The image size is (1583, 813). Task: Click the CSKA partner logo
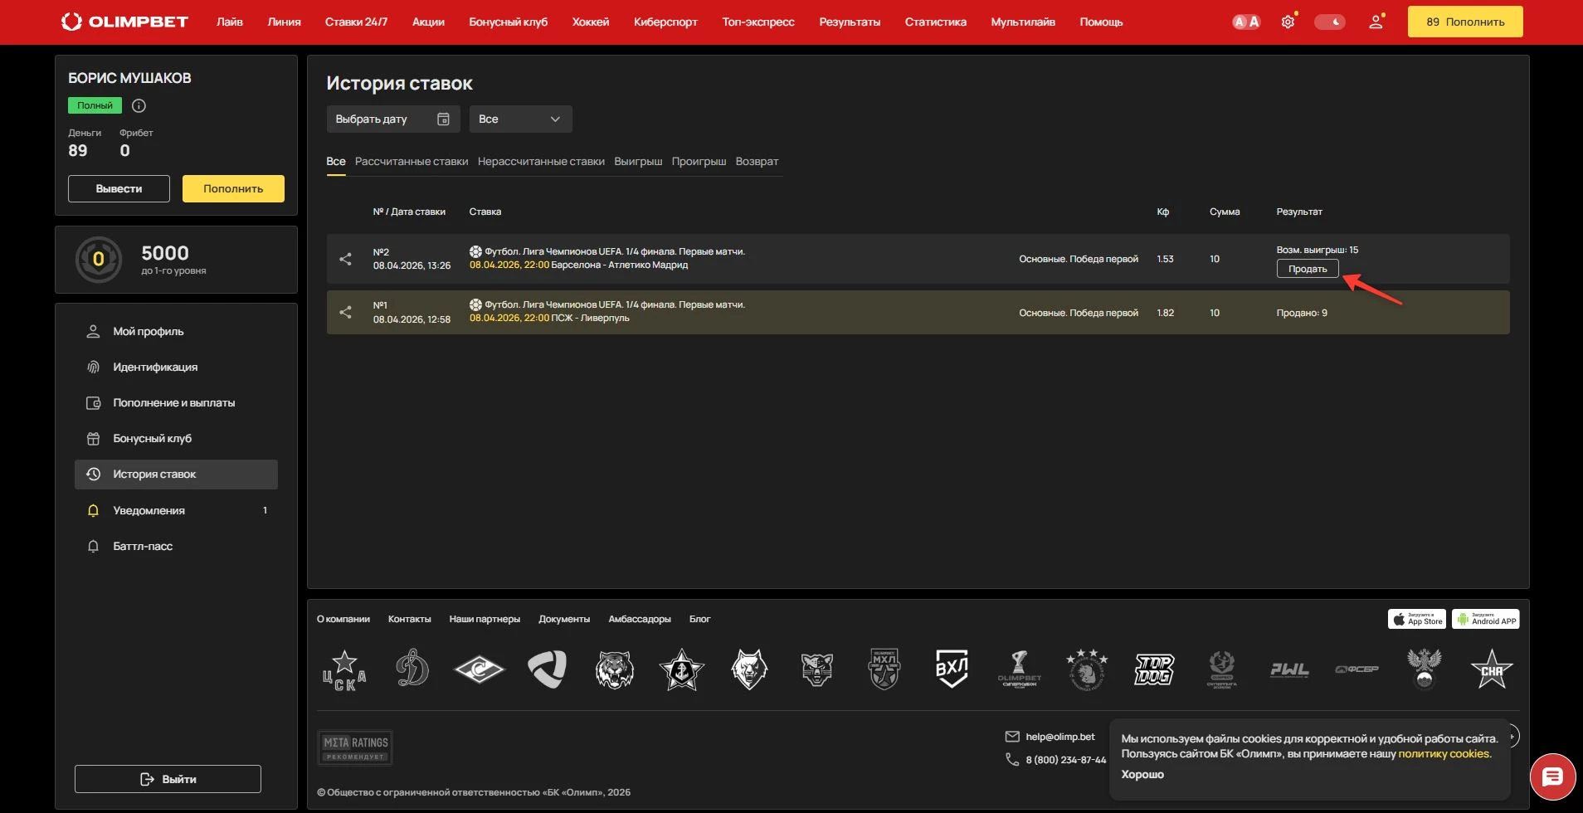pyautogui.click(x=344, y=669)
